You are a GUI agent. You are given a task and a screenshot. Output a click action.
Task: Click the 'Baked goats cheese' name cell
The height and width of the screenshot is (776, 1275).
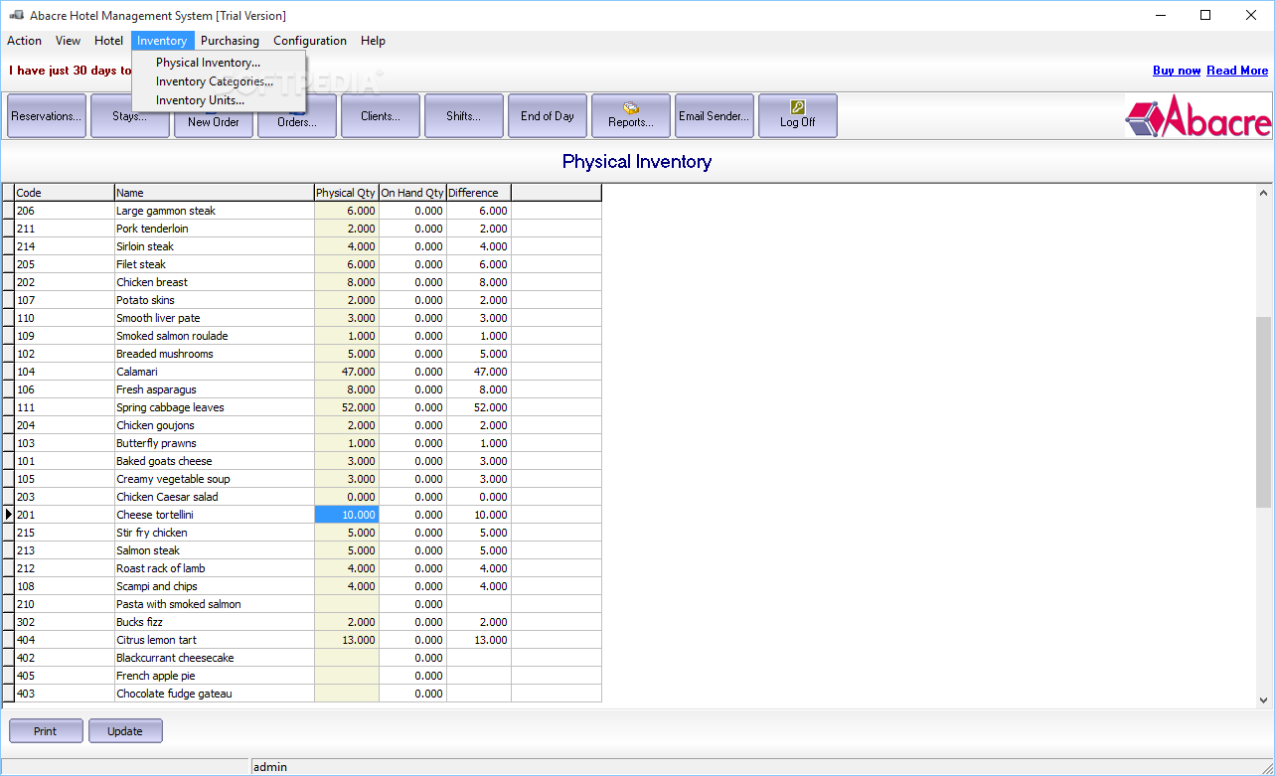click(215, 461)
